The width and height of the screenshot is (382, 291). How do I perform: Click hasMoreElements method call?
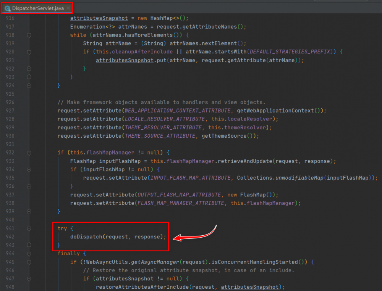[x=149, y=35]
